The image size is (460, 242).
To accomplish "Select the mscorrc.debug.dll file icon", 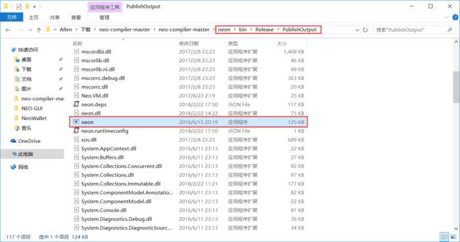I will [76, 78].
